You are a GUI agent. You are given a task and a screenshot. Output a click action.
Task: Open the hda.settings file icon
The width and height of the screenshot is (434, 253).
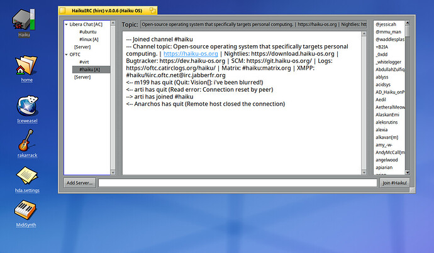click(x=27, y=176)
